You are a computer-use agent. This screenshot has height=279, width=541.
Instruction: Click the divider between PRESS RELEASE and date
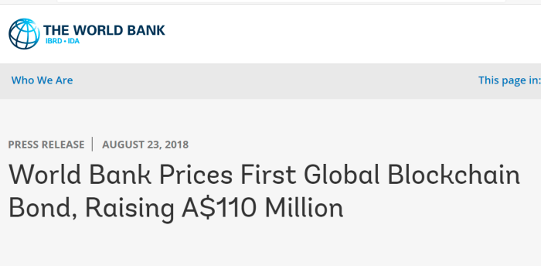[x=93, y=145]
